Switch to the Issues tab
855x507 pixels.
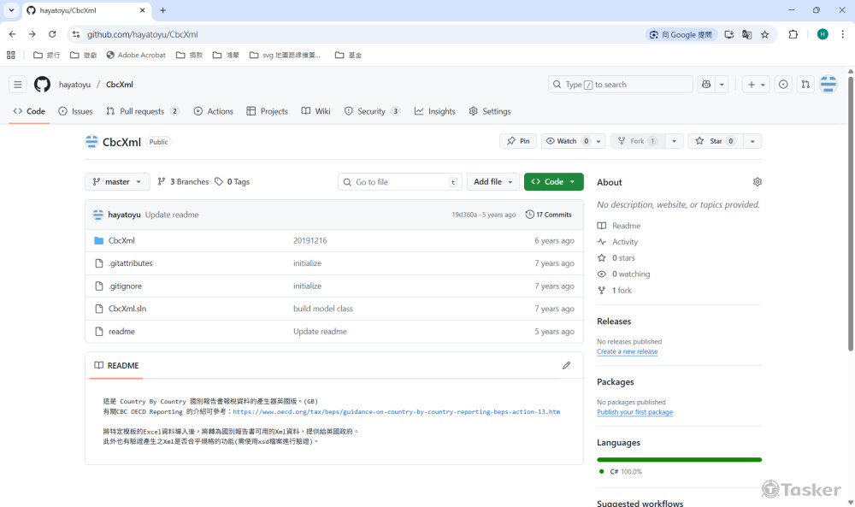[75, 111]
